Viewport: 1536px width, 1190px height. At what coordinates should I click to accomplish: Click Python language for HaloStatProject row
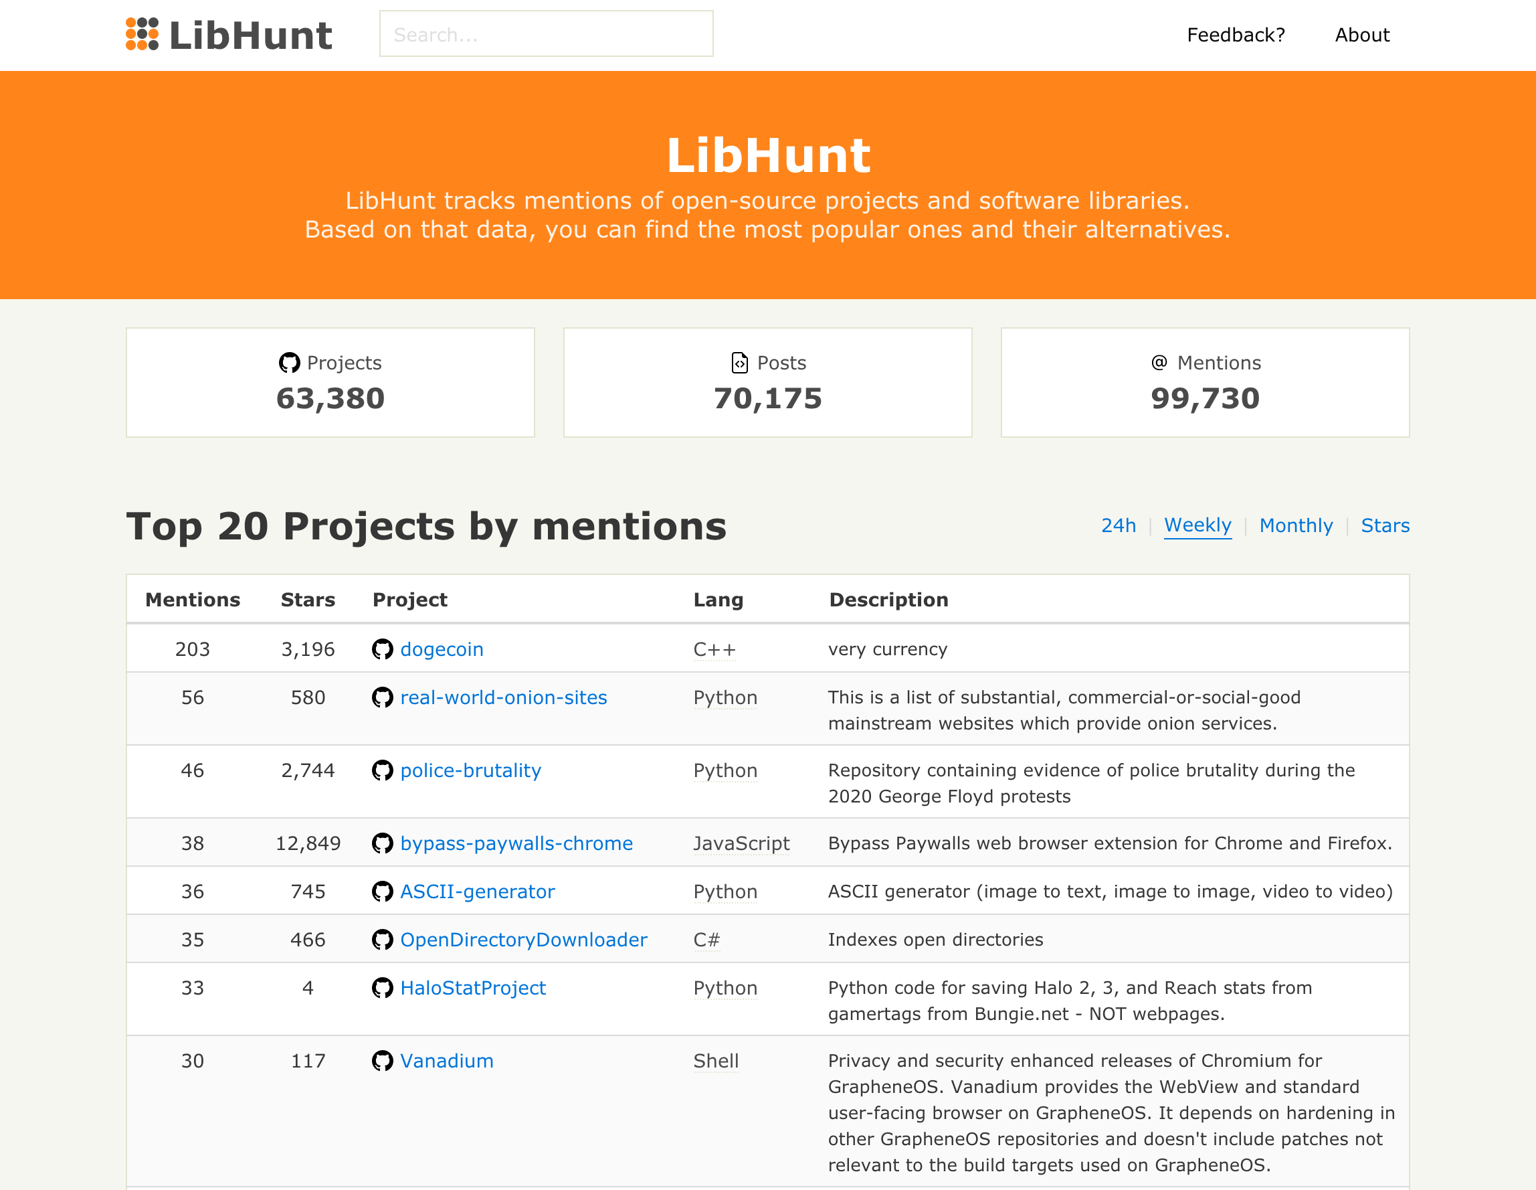[x=725, y=988]
